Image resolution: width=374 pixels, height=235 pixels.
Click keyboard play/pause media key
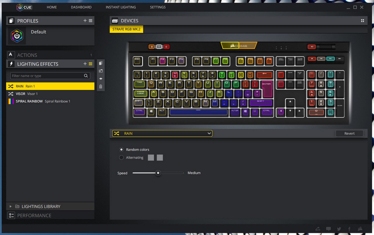coord(330,58)
